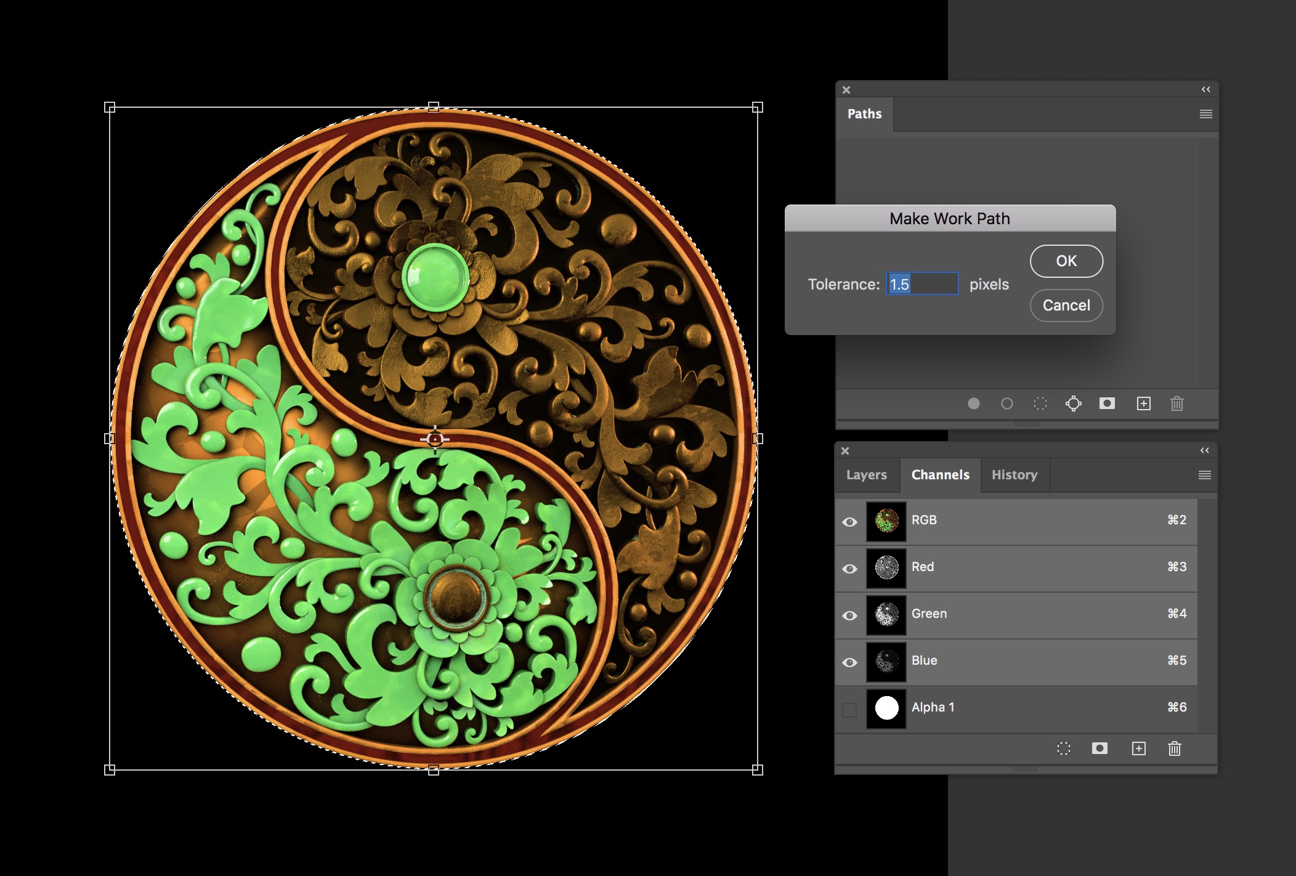
Task: Collapse Paths panel with double arrows
Action: (1205, 89)
